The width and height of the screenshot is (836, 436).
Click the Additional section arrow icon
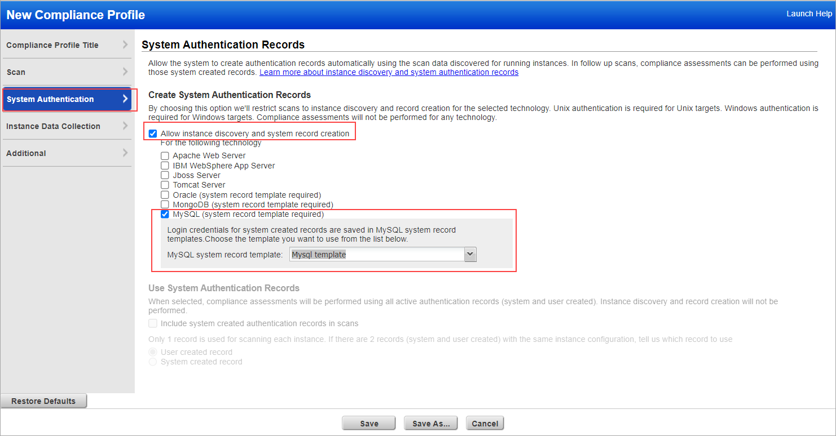(x=126, y=153)
